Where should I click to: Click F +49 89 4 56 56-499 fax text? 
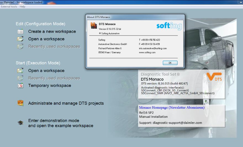click(x=149, y=44)
